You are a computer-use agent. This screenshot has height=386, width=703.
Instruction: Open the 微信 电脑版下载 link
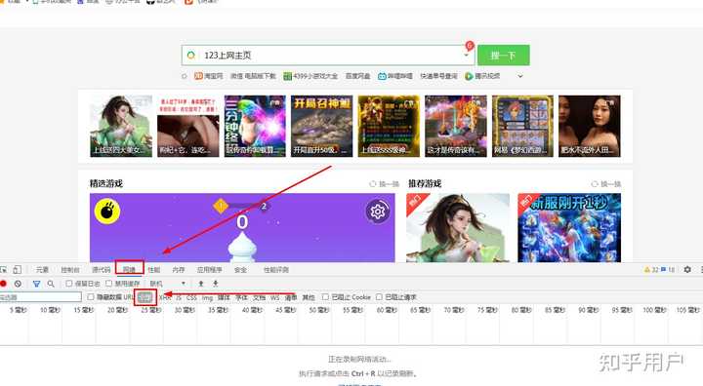(253, 76)
